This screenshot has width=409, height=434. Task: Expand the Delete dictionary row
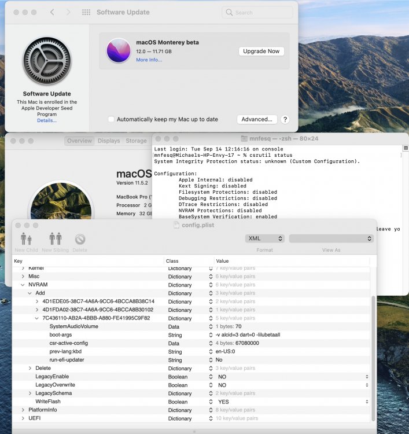30,368
